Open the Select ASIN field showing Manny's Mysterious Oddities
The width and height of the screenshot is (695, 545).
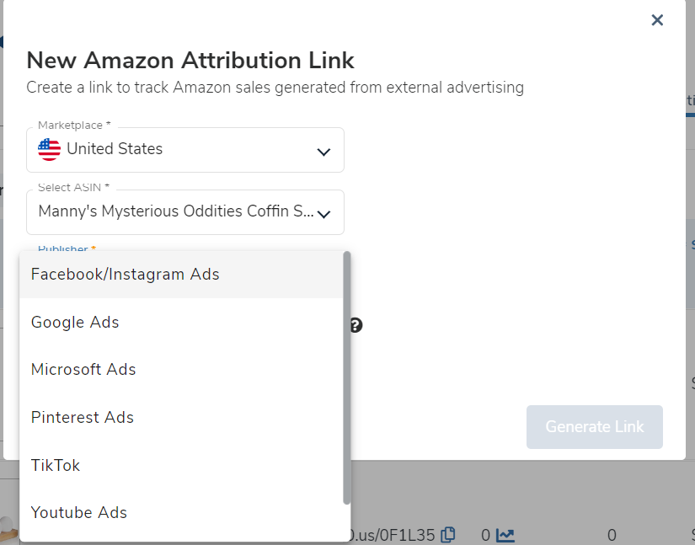[175, 212]
